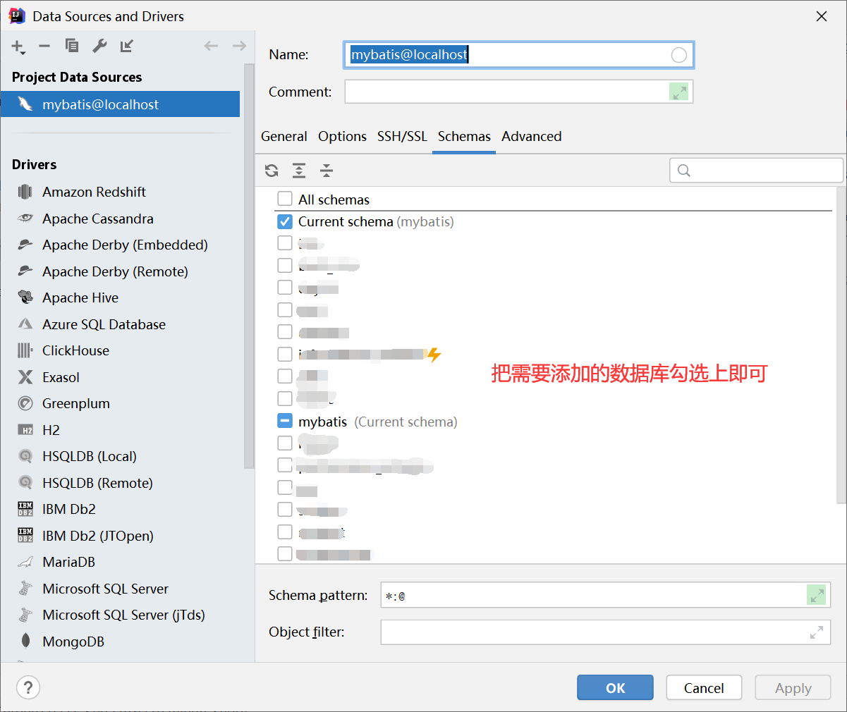Select the MariaDB driver

pyautogui.click(x=68, y=562)
